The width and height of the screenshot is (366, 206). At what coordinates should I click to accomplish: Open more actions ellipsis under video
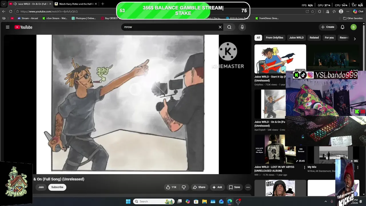point(248,187)
